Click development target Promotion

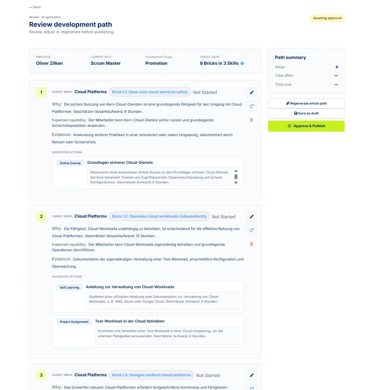(x=156, y=63)
